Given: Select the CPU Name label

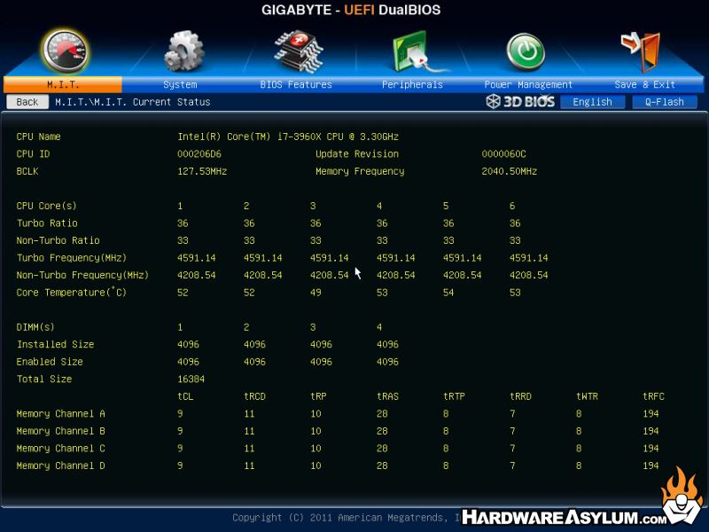Looking at the screenshot, I should [x=38, y=137].
